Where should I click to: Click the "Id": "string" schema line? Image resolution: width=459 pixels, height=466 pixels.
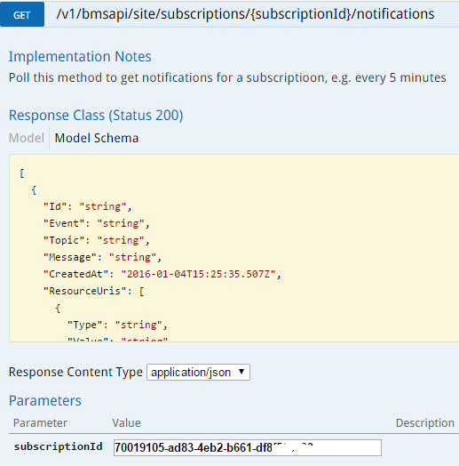(88, 206)
